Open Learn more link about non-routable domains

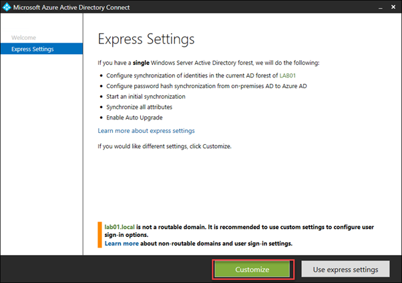pyautogui.click(x=122, y=243)
